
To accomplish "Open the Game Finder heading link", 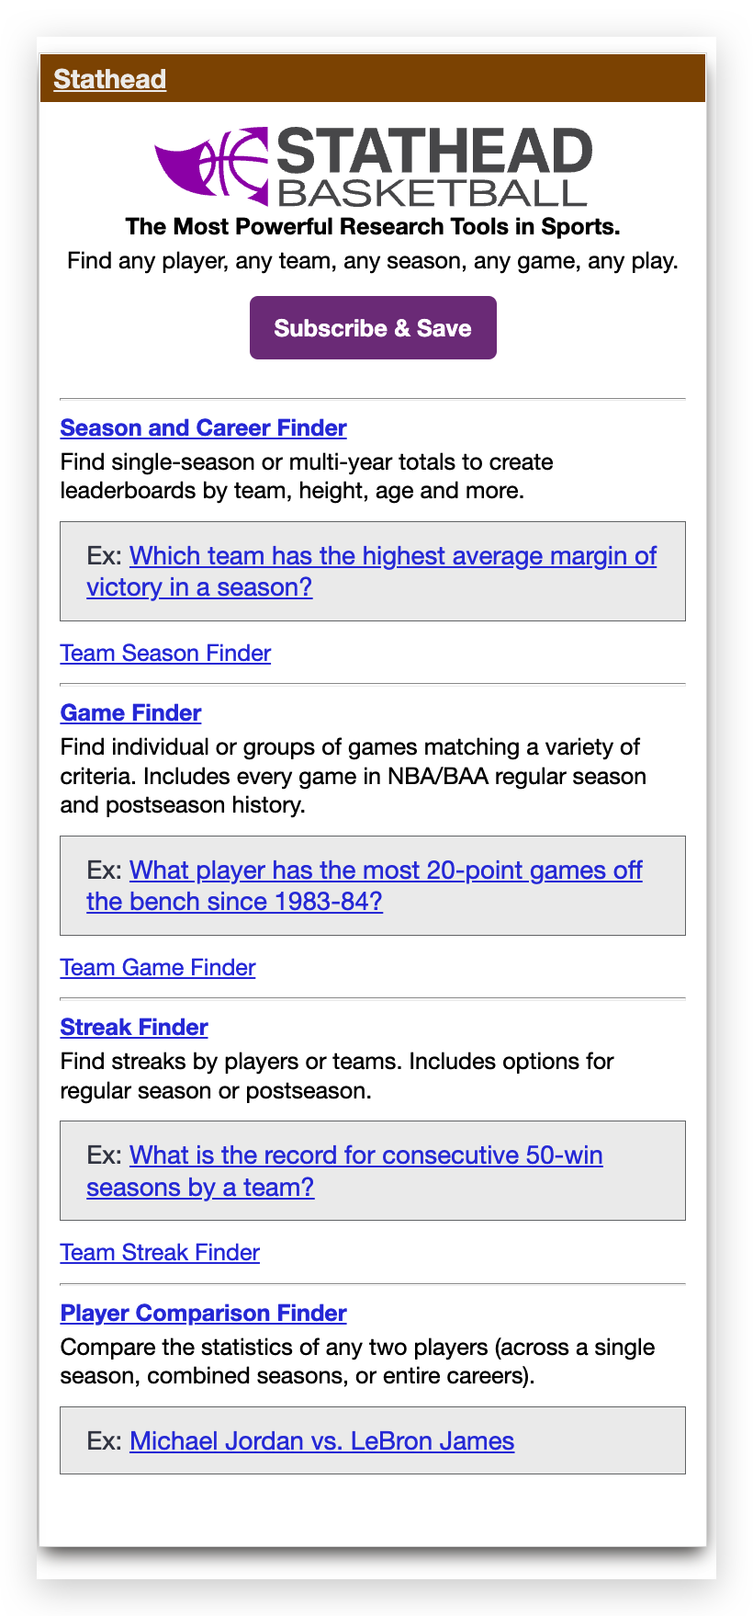I will click(x=130, y=713).
